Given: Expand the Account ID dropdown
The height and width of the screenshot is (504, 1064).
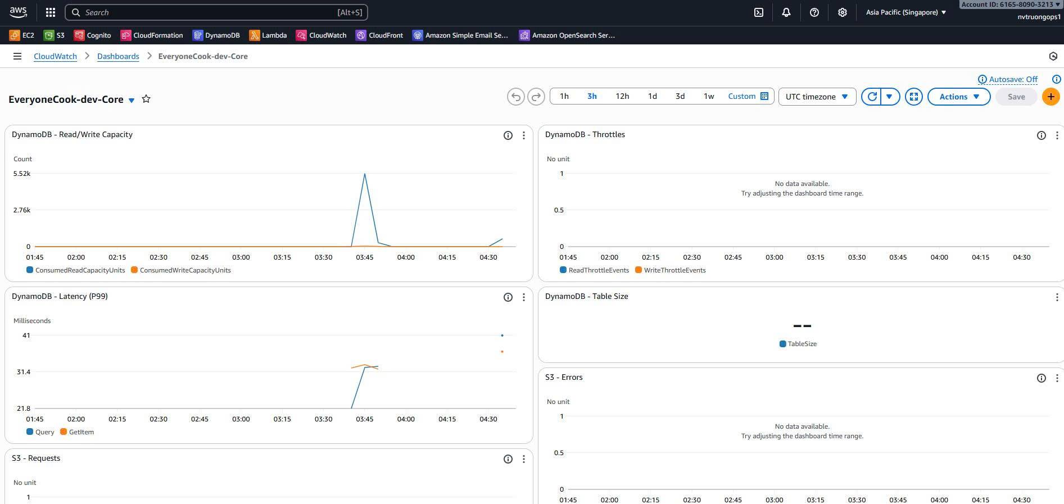Looking at the screenshot, I should 1011,4.
